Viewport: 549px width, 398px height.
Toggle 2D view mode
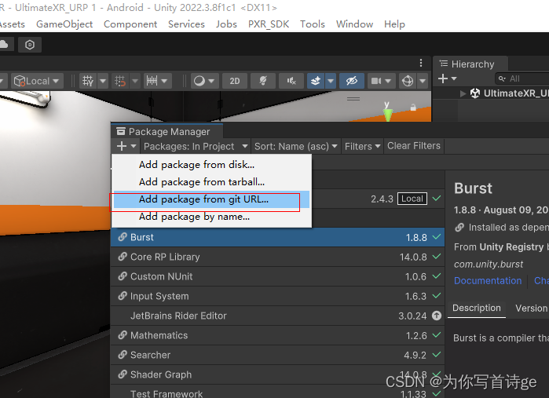pos(235,81)
